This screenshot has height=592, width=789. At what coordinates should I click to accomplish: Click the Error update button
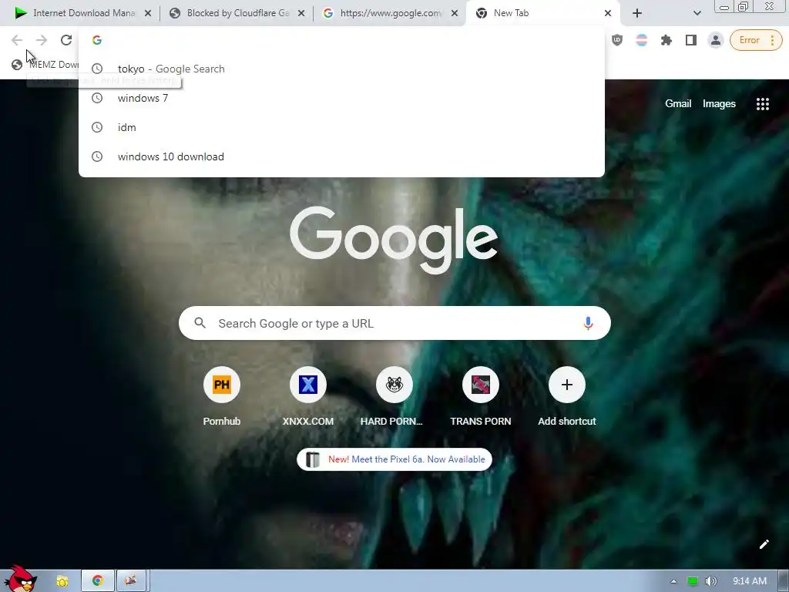click(x=756, y=40)
